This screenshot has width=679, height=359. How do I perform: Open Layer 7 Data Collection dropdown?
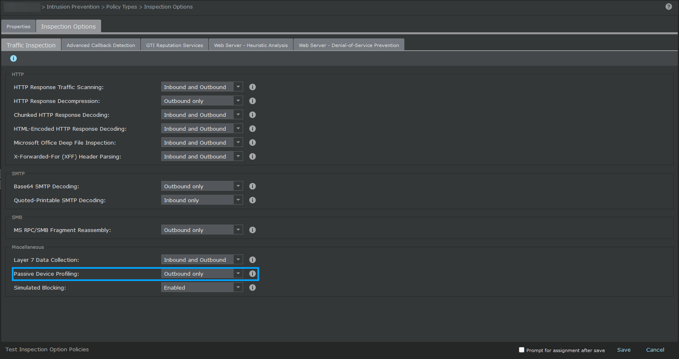202,260
